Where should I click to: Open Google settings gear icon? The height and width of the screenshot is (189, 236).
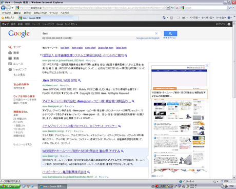point(229,24)
